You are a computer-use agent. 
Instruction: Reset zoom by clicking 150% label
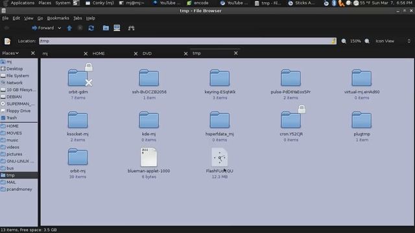355,41
